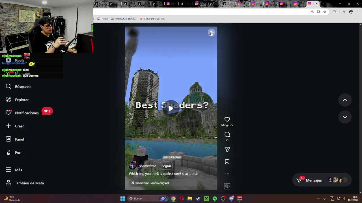Viewport: 362px width, 203px height.
Task: Open the weather widget showing 21°C
Action: click(x=12, y=198)
